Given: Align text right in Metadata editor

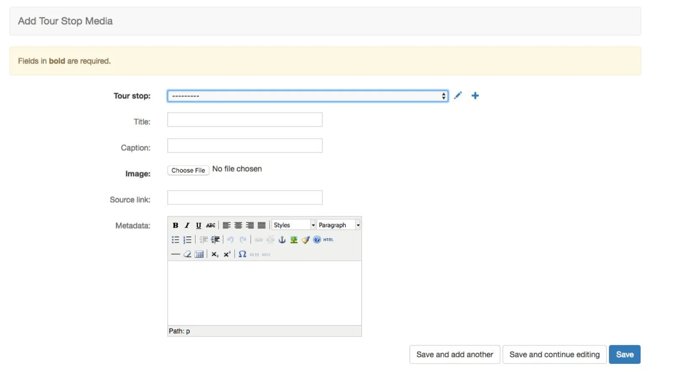Looking at the screenshot, I should point(250,225).
